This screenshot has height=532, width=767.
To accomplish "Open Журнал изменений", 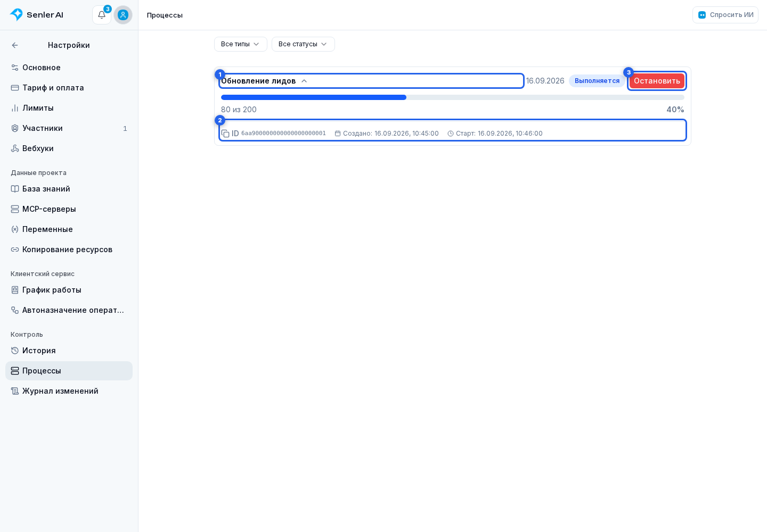I will (69, 391).
